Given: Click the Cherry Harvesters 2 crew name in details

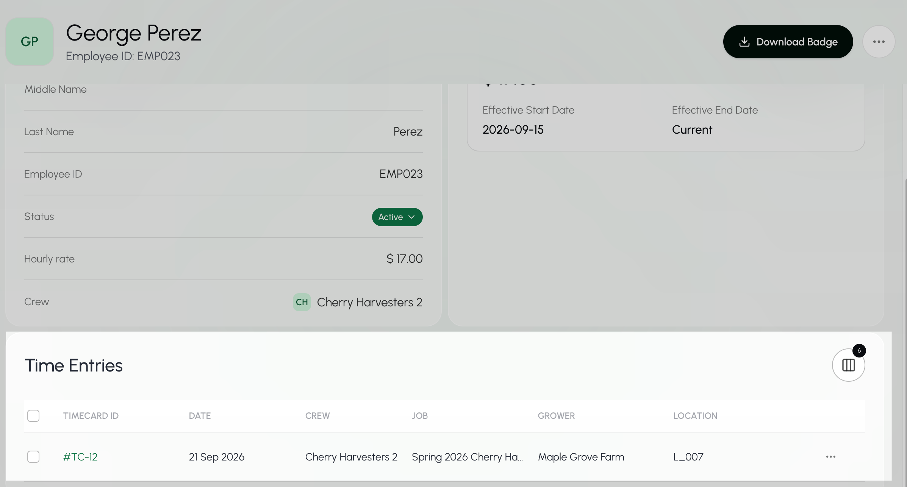Looking at the screenshot, I should pyautogui.click(x=369, y=302).
